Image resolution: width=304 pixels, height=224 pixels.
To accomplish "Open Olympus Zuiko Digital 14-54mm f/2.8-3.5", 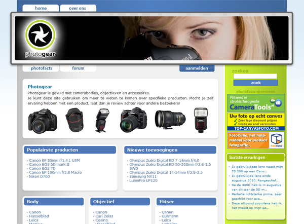I will click(x=166, y=172).
